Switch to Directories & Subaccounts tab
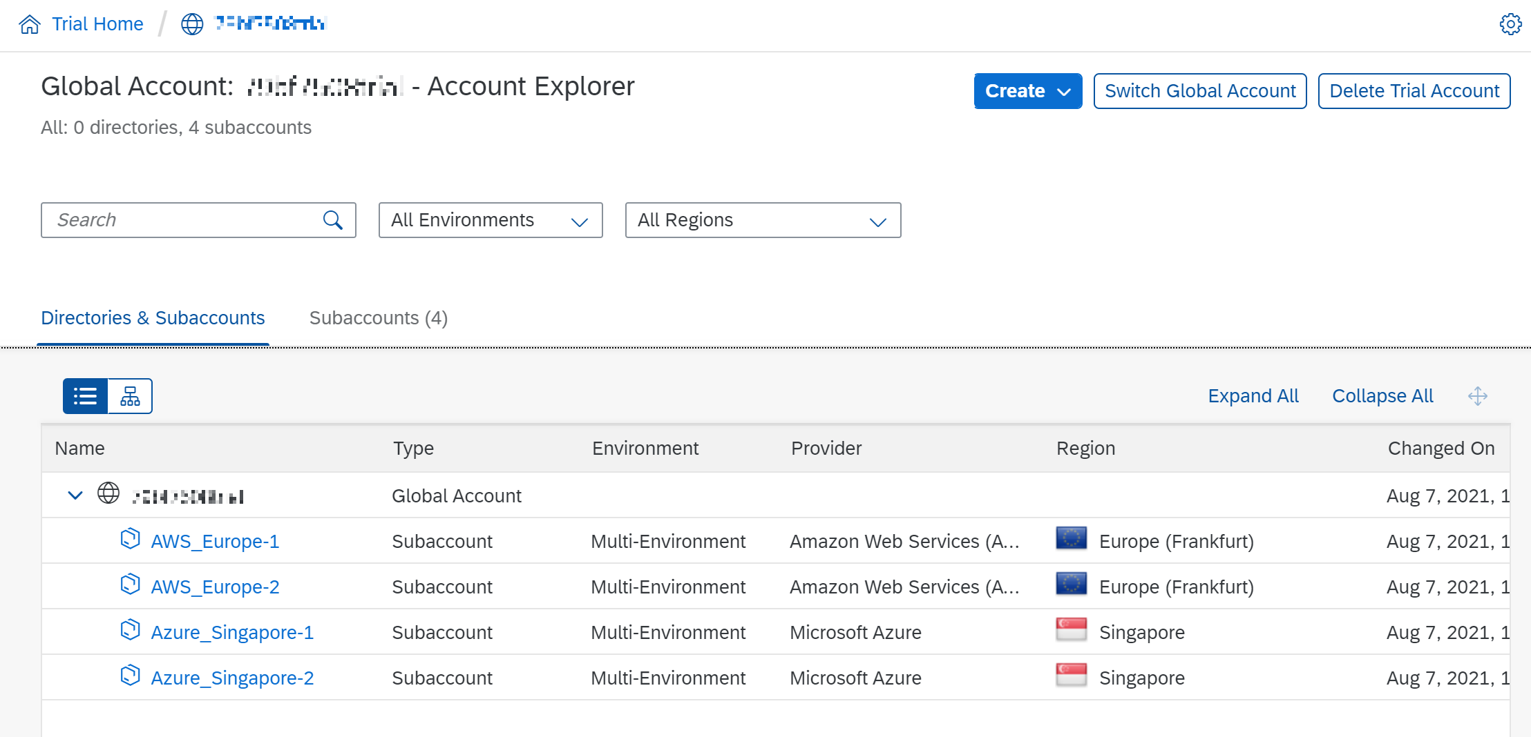Image resolution: width=1531 pixels, height=737 pixels. (x=153, y=318)
